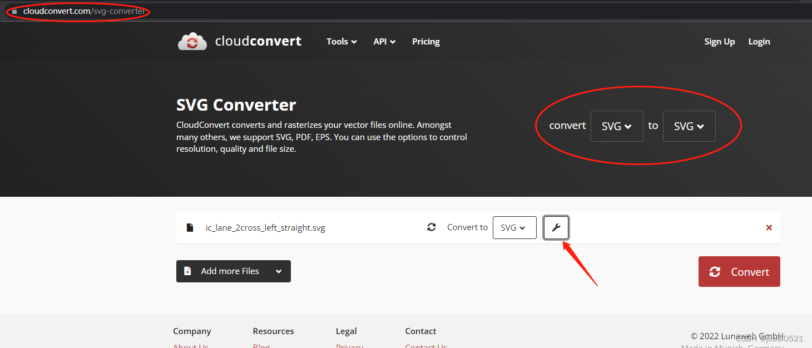
Task: Click the cloudconvert cloud logo icon
Action: (192, 41)
